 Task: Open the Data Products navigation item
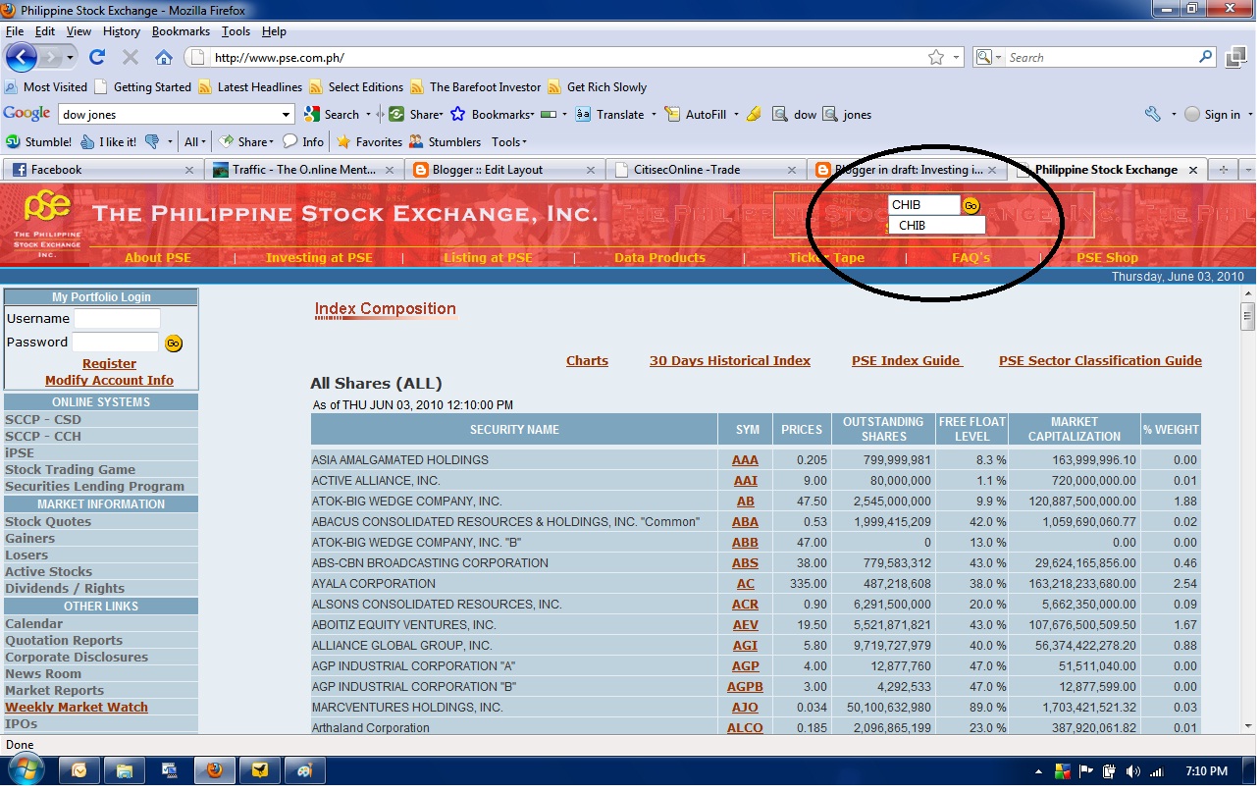click(659, 257)
